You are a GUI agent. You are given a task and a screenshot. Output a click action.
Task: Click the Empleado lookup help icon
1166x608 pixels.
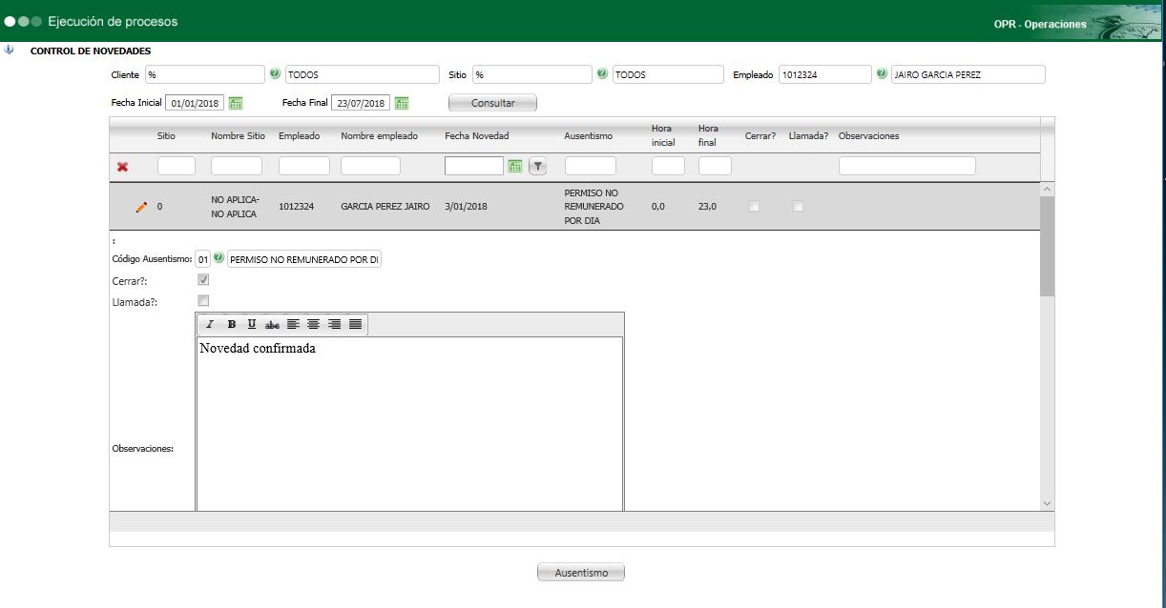(881, 74)
